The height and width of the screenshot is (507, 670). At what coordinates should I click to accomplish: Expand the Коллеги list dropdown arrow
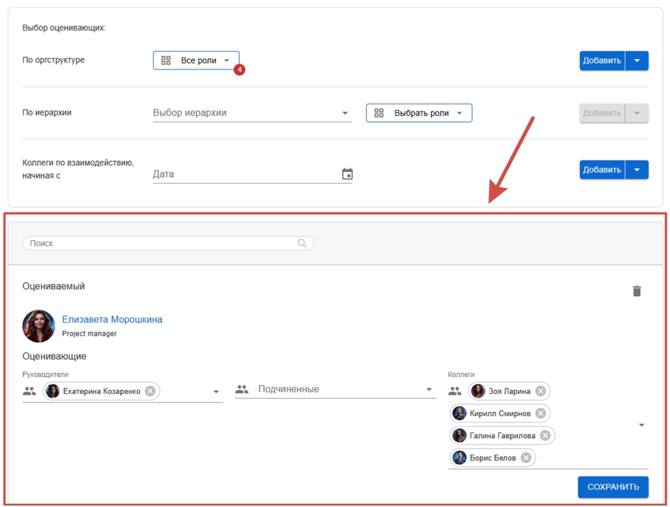641,425
